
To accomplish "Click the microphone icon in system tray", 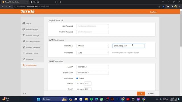I will [x=161, y=99].
